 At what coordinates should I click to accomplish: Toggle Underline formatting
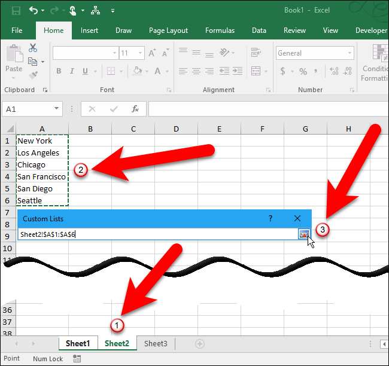[85, 71]
